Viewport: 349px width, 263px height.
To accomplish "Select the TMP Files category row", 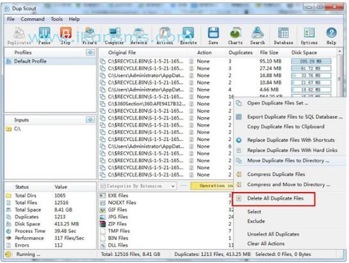I will 165,231.
